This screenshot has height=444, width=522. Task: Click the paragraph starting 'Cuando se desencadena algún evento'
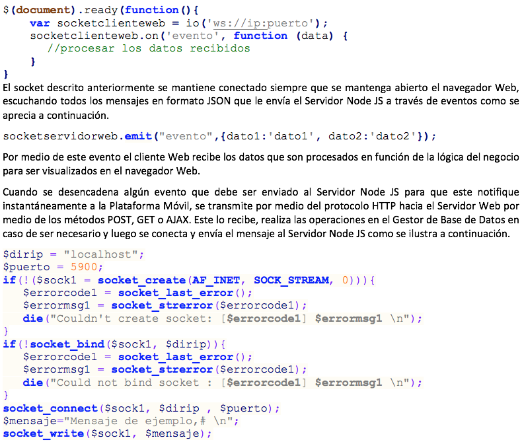[x=260, y=213]
